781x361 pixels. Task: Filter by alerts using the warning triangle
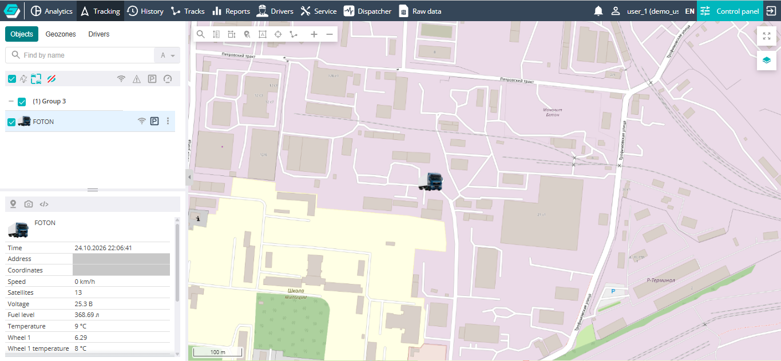tap(136, 79)
